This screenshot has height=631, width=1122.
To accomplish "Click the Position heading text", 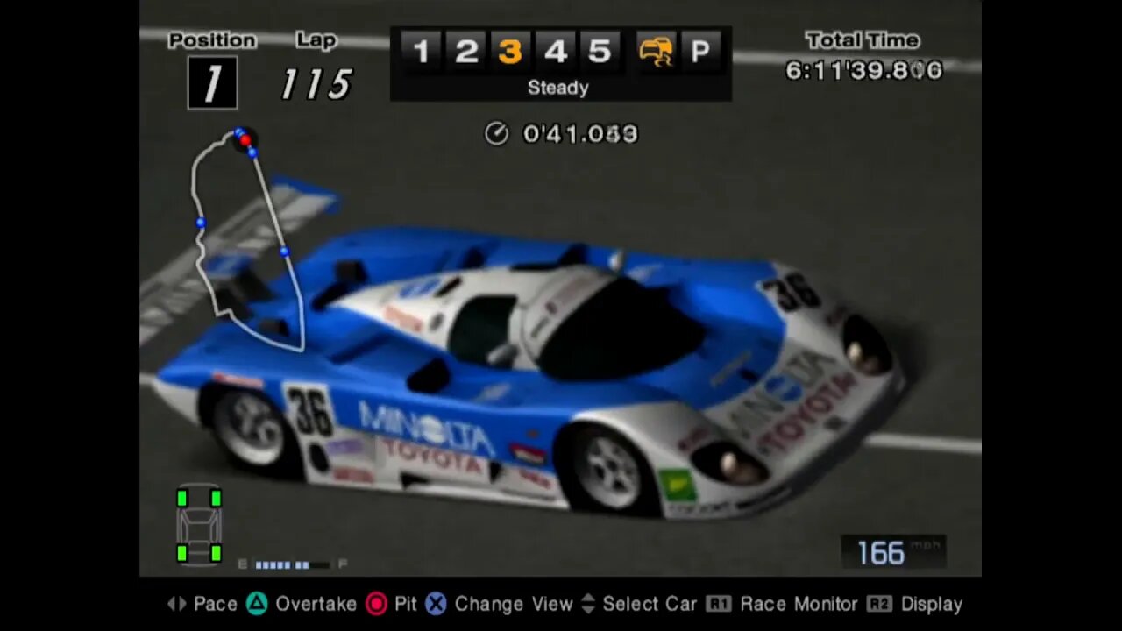I will click(x=212, y=40).
